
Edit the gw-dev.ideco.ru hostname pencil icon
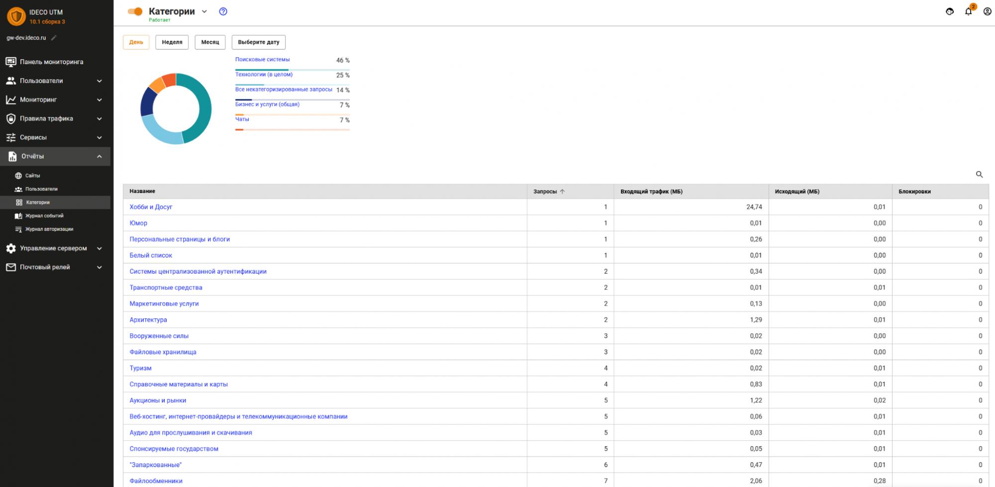tap(54, 38)
